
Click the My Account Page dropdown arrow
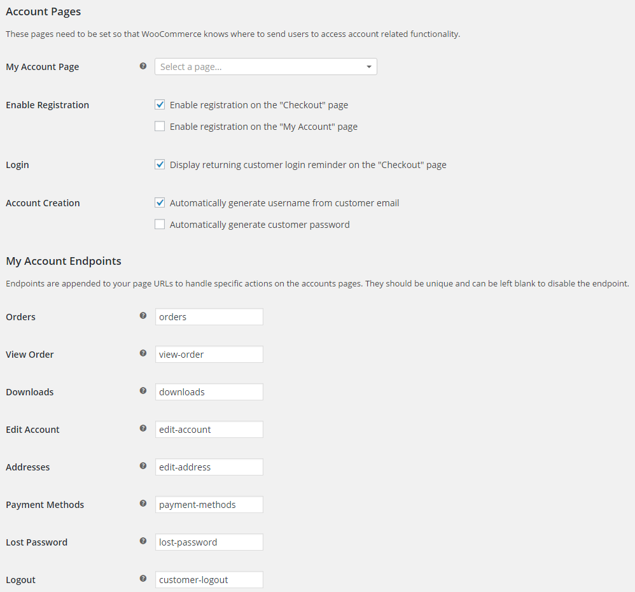click(369, 67)
